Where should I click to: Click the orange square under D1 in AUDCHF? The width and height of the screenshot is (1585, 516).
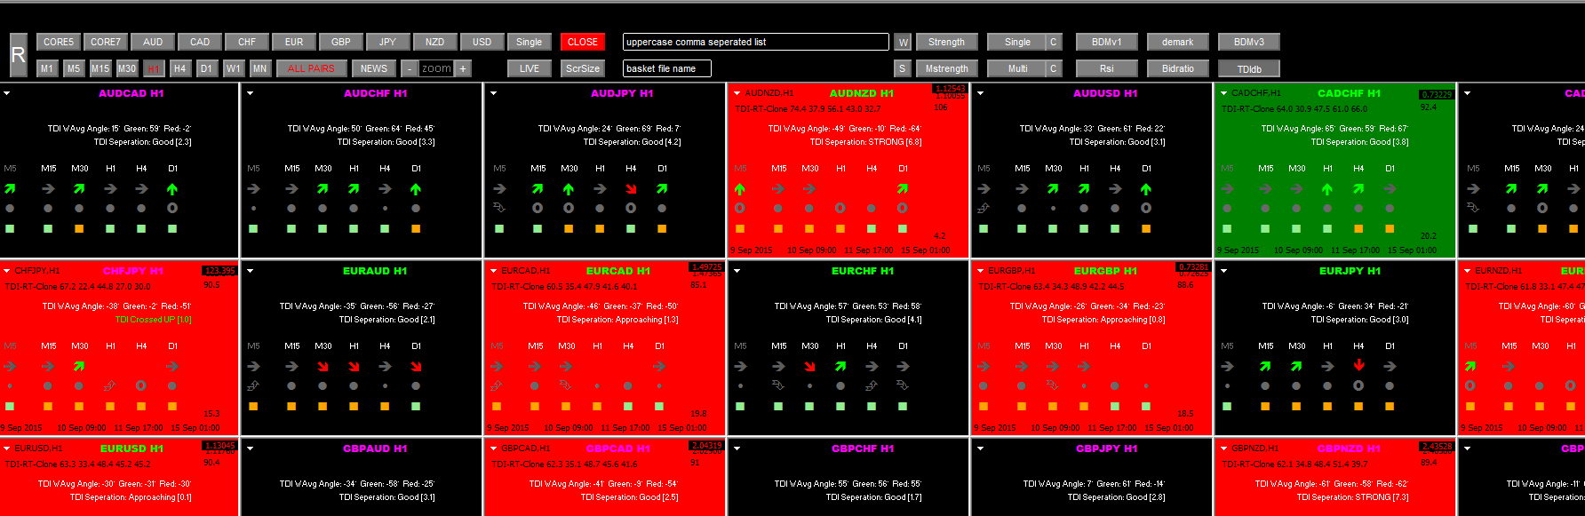tap(416, 228)
